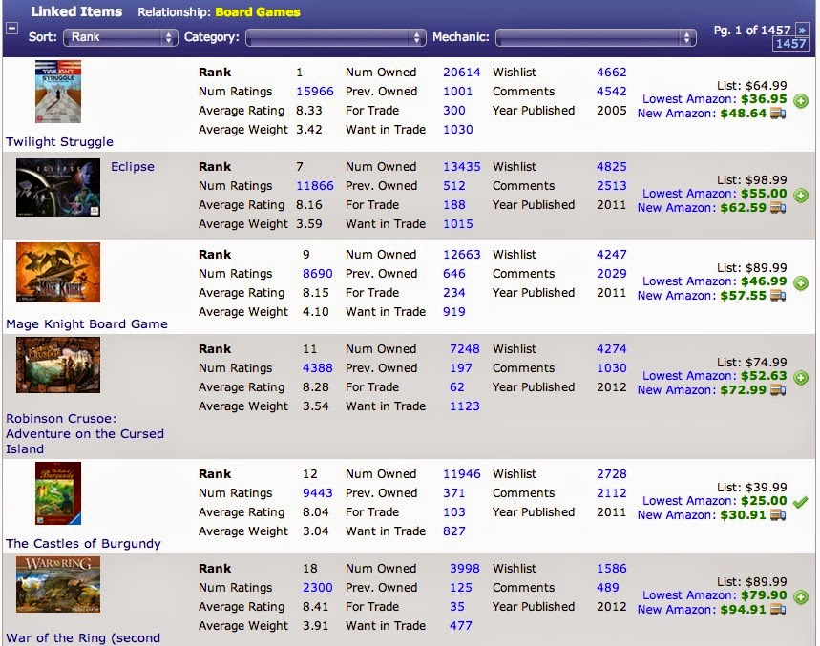820x646 pixels.
Task: Click Twilight Struggle shipping truck icon
Action: click(x=778, y=114)
